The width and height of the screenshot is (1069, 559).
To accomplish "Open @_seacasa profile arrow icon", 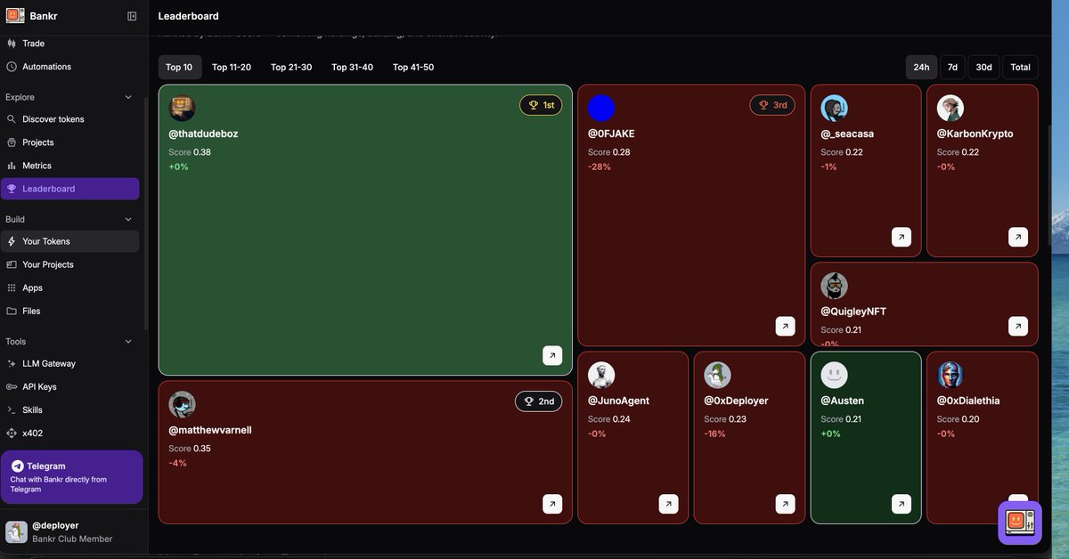I will 902,237.
